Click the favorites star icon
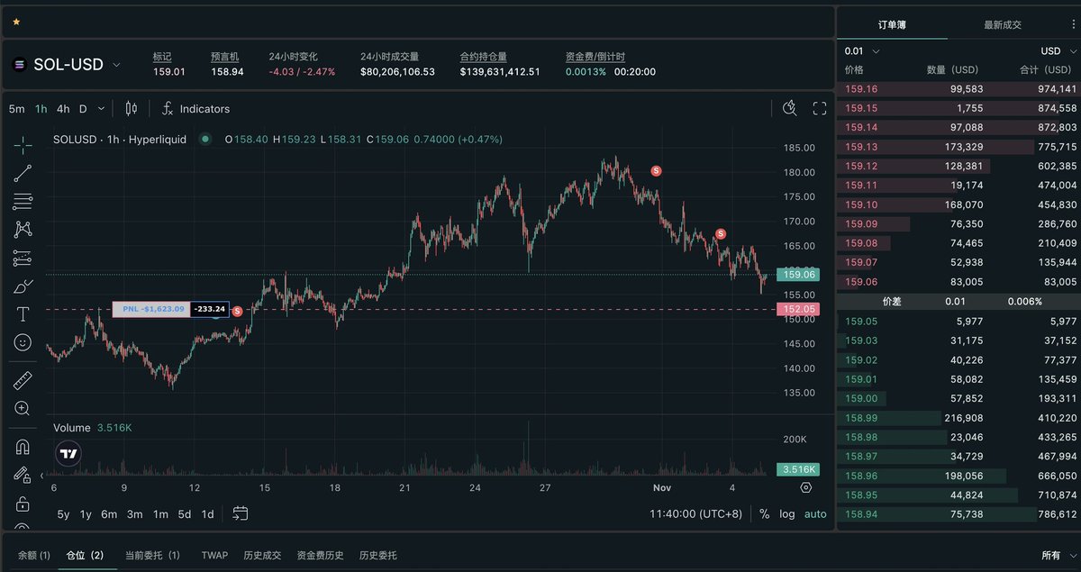This screenshot has height=572, width=1081. [16, 21]
